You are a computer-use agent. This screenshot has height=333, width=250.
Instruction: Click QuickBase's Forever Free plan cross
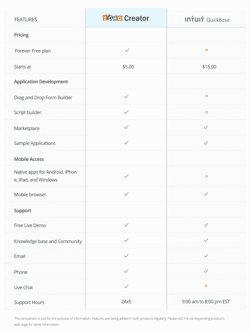click(206, 50)
